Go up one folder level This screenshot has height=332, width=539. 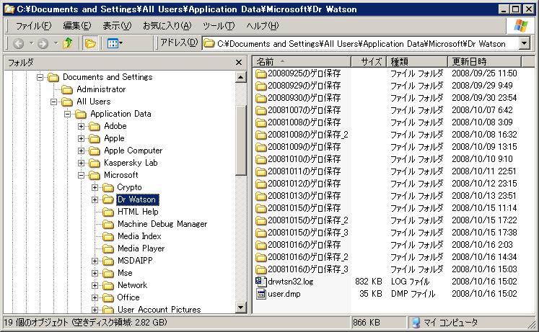[68, 43]
